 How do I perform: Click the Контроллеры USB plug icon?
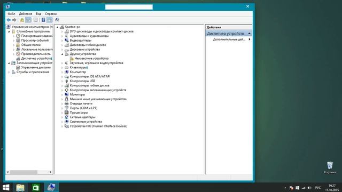tap(67, 81)
